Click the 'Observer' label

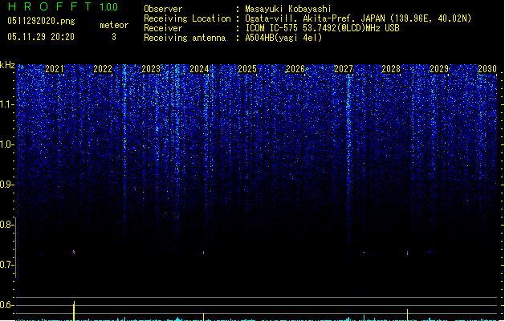[163, 9]
